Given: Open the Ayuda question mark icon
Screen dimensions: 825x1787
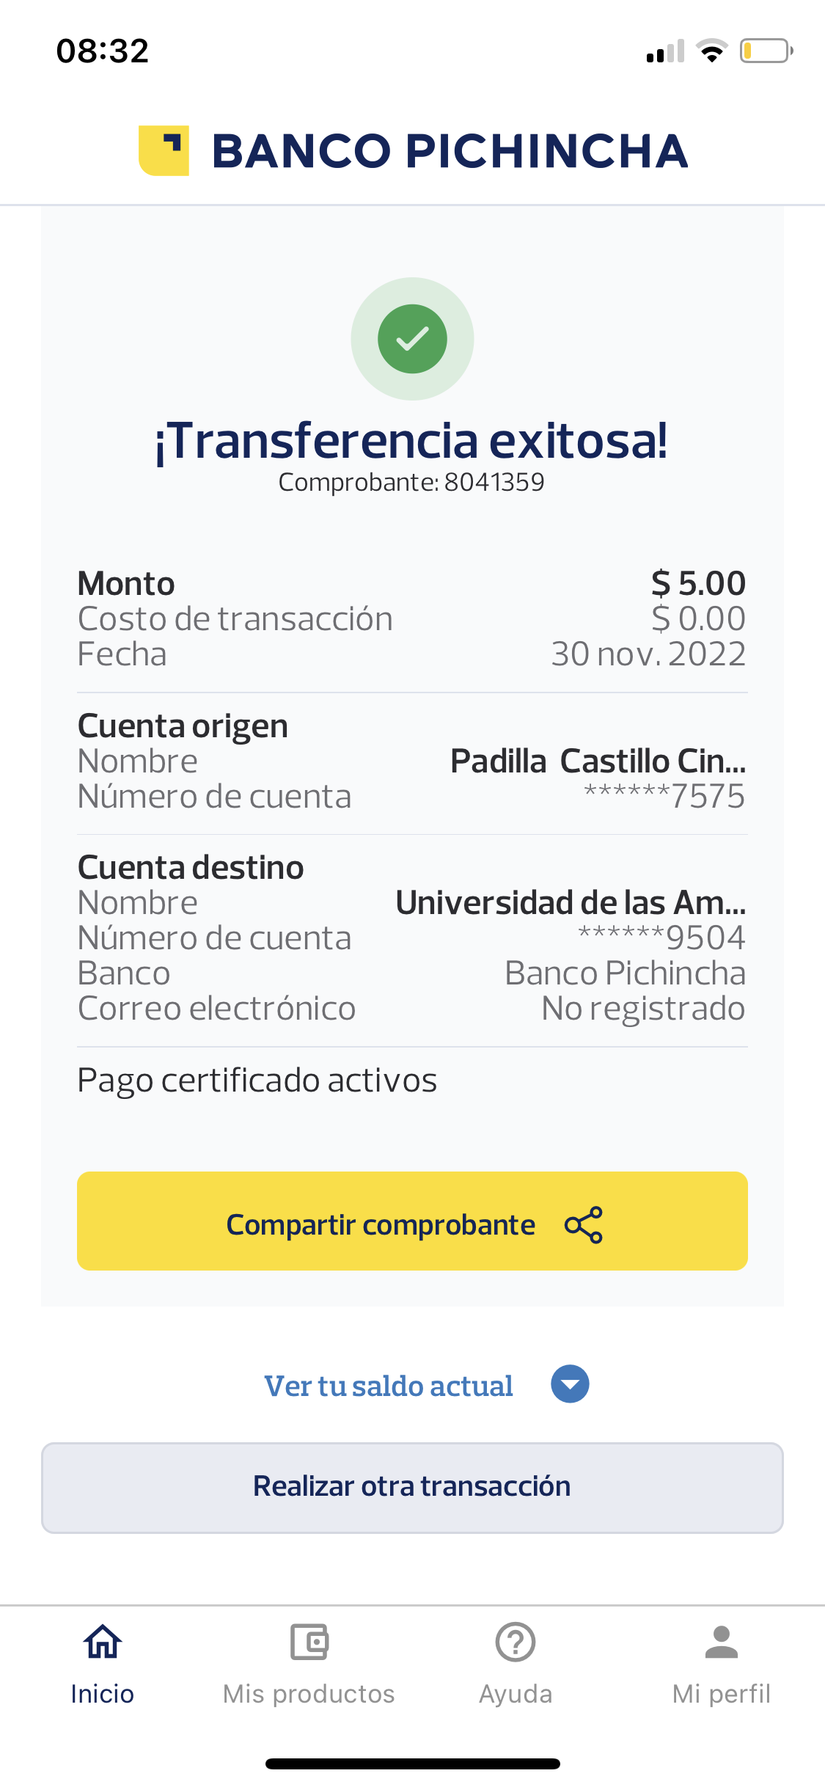Looking at the screenshot, I should pos(516,1642).
